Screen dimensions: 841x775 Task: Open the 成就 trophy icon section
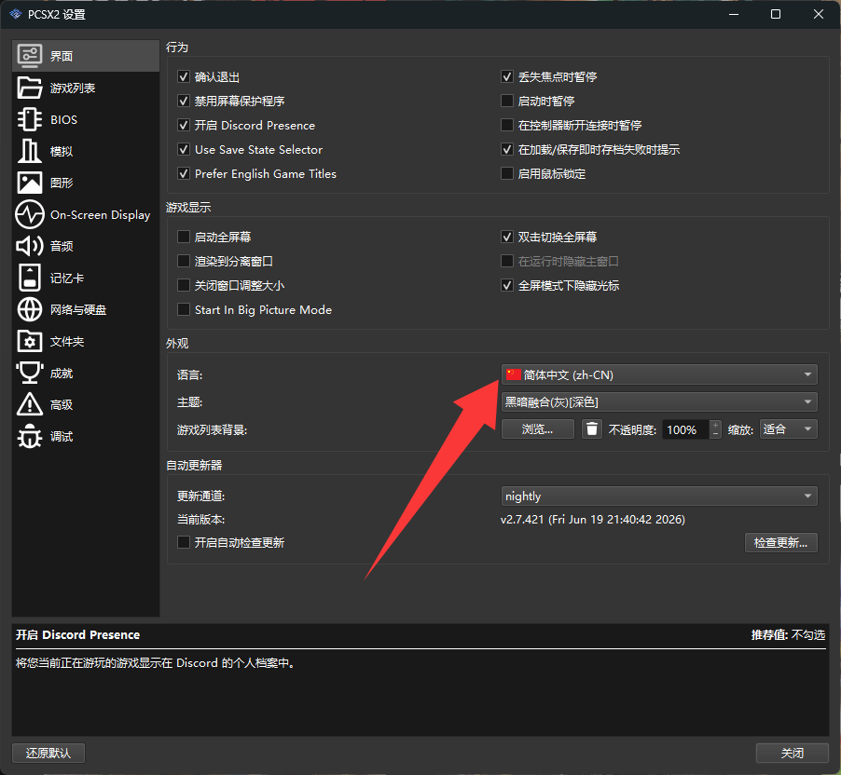click(30, 373)
